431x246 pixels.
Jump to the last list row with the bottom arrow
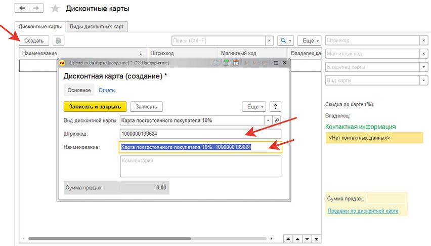click(316, 239)
